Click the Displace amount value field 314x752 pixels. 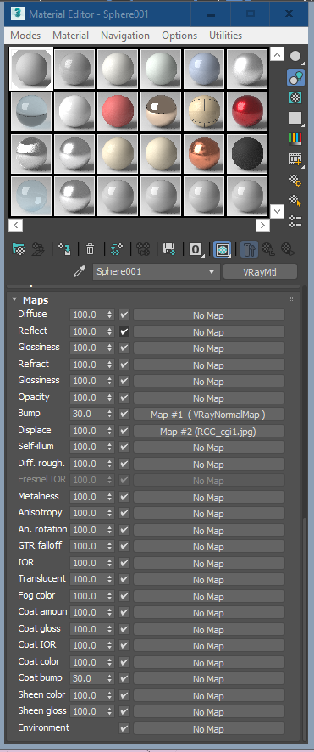pyautogui.click(x=88, y=431)
